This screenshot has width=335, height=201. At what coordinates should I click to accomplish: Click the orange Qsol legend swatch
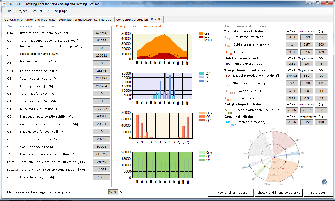(x=201, y=34)
